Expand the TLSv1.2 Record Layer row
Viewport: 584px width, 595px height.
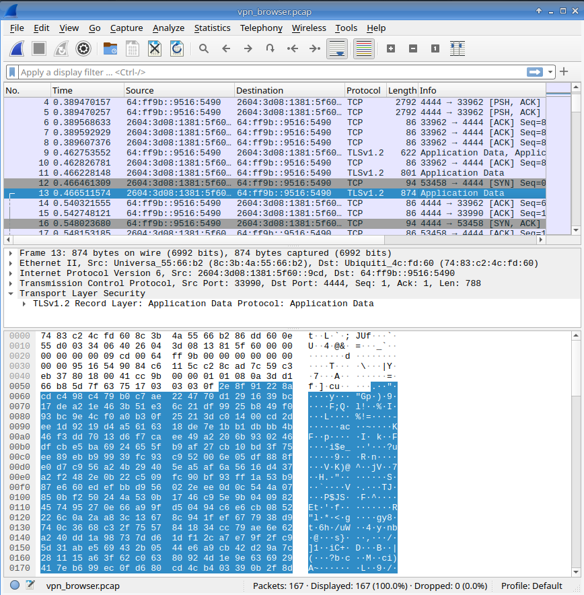point(24,304)
